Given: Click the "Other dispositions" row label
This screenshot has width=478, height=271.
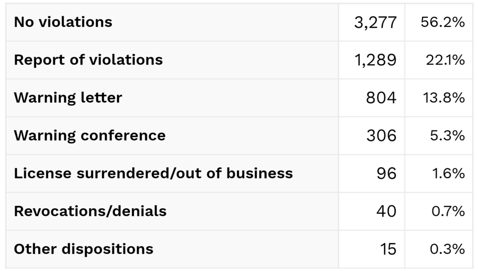Looking at the screenshot, I should 84,249.
